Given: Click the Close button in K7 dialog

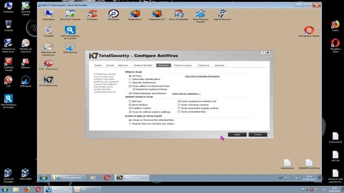Looking at the screenshot, I should pyautogui.click(x=258, y=135).
